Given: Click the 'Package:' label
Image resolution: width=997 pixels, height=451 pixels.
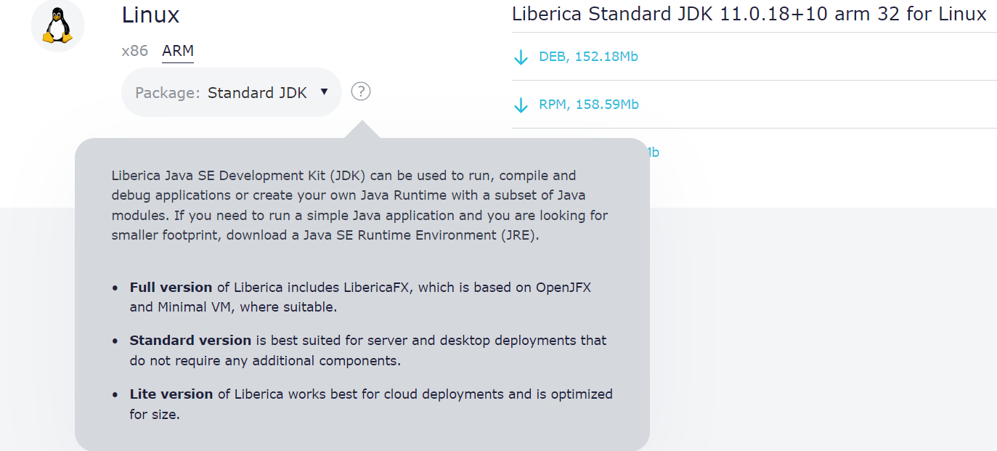Looking at the screenshot, I should (167, 93).
